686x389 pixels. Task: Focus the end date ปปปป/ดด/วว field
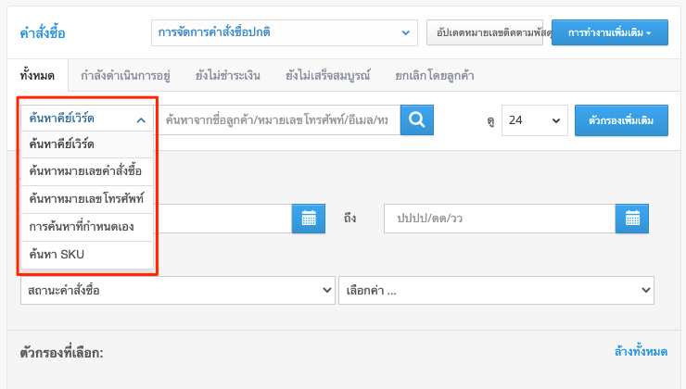[500, 218]
